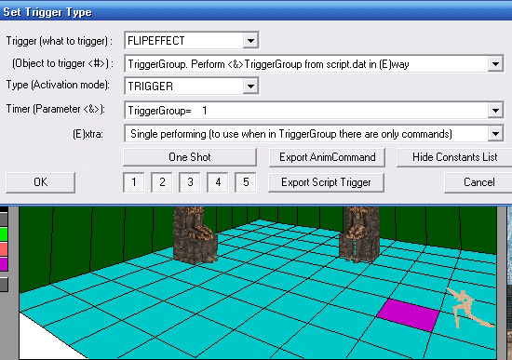Image resolution: width=512 pixels, height=360 pixels.
Task: Click Export Script Trigger button
Action: (x=326, y=182)
